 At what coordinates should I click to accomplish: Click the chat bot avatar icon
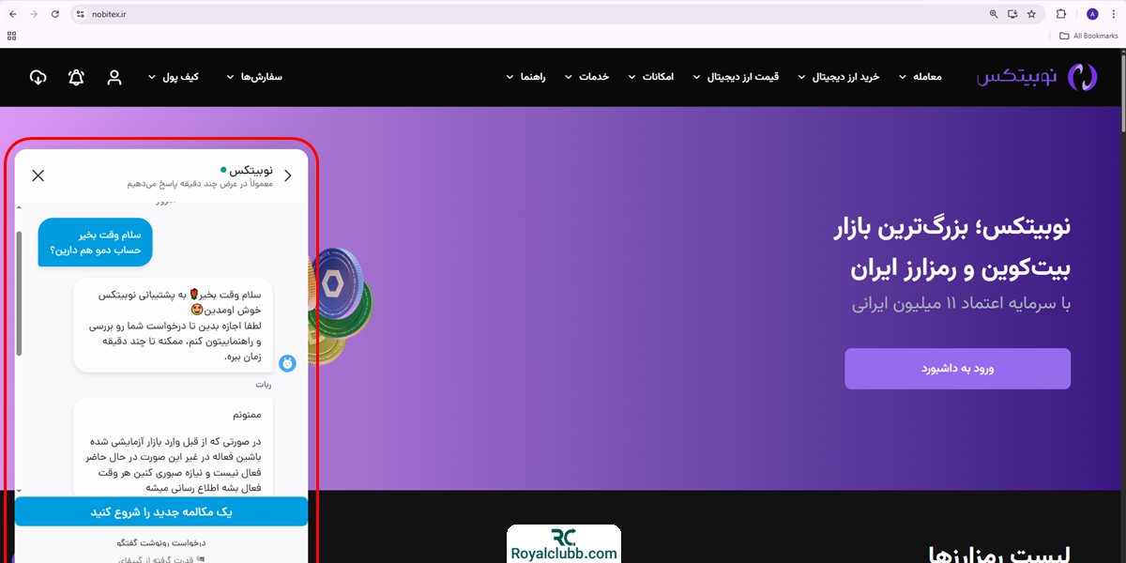[x=287, y=363]
